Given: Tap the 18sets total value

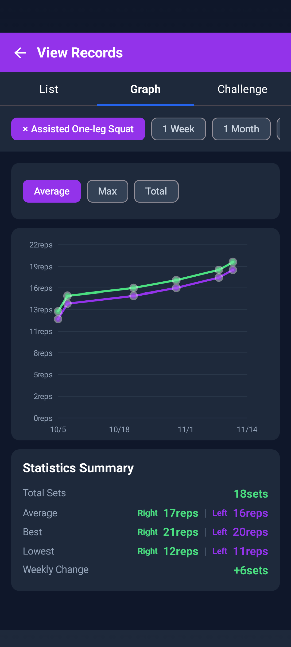Looking at the screenshot, I should pyautogui.click(x=251, y=494).
